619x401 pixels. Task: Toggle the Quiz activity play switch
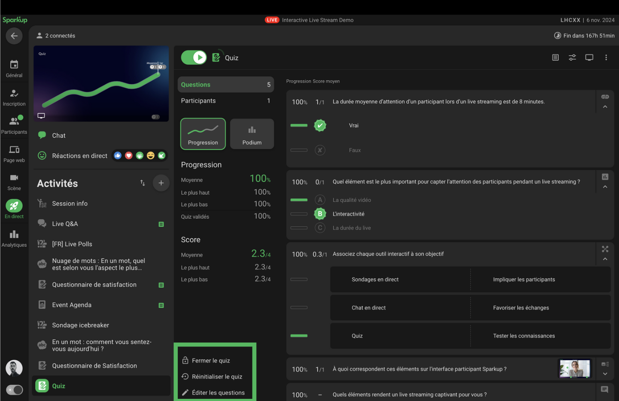click(194, 58)
